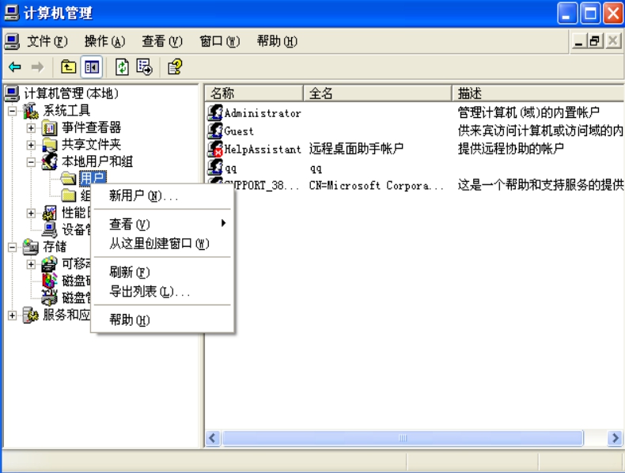Open the 查看(V) menu bar item
625x473 pixels.
[x=162, y=41]
